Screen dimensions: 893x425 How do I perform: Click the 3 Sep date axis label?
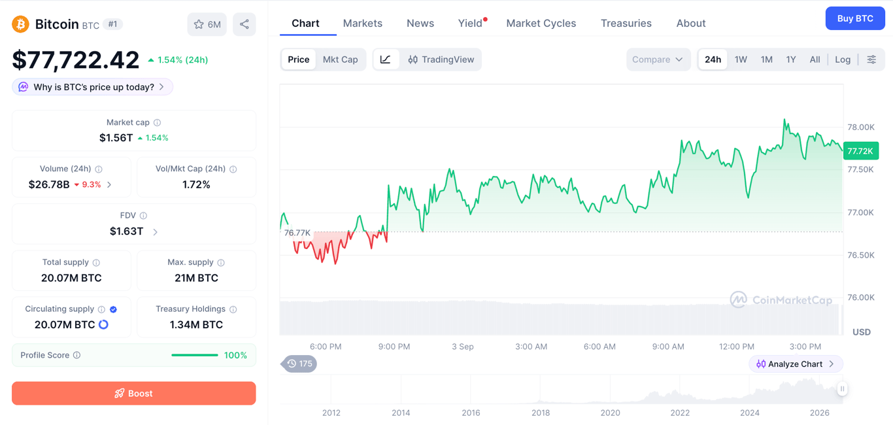coord(463,347)
